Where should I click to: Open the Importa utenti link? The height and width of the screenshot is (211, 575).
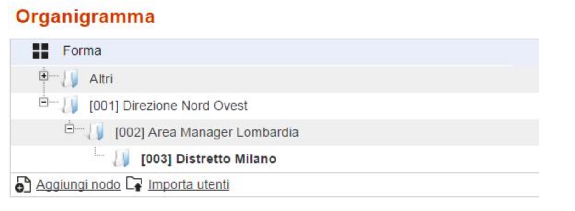click(188, 185)
